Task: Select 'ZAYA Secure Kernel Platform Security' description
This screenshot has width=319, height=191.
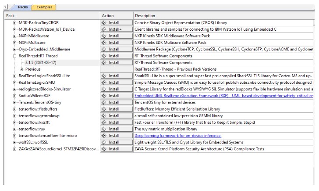Action: [x=199, y=149]
